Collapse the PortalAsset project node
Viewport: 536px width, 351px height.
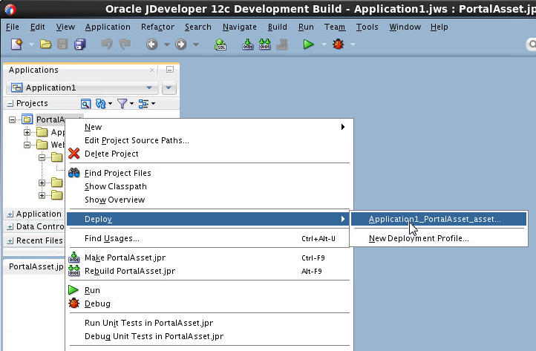point(13,119)
